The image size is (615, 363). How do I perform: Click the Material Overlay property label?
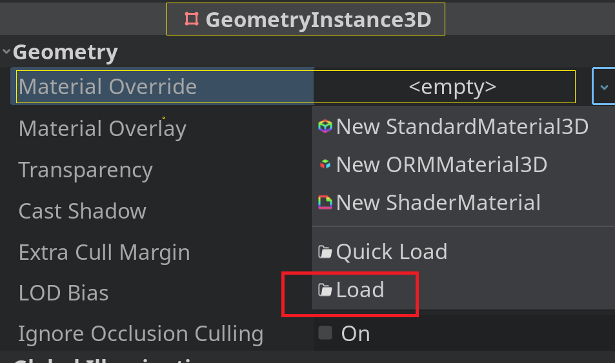pyautogui.click(x=102, y=128)
